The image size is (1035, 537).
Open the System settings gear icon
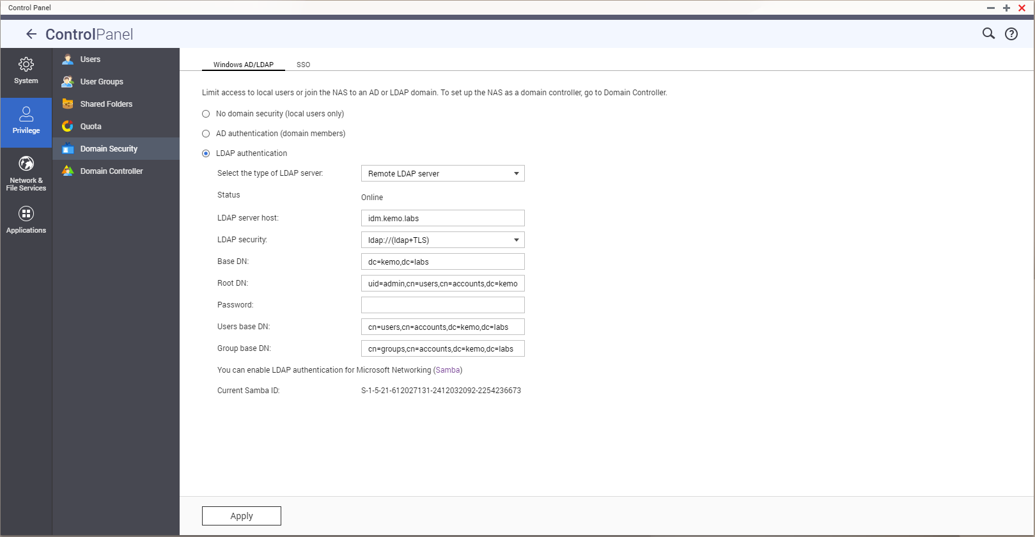26,65
